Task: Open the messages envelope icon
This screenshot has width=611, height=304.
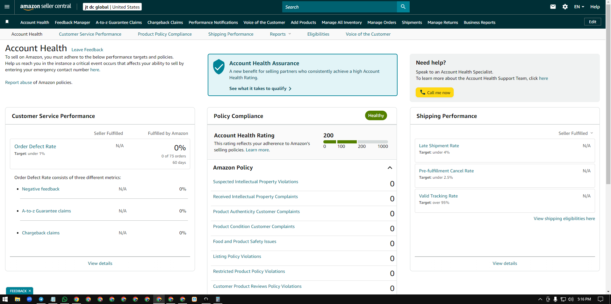Action: coord(553,7)
